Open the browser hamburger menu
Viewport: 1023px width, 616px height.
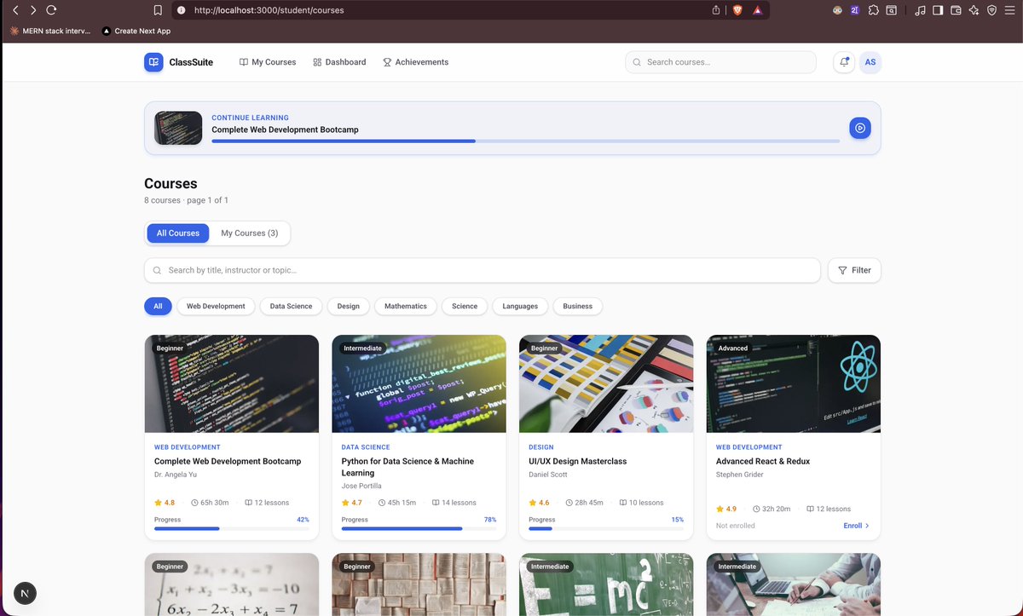pos(1009,10)
